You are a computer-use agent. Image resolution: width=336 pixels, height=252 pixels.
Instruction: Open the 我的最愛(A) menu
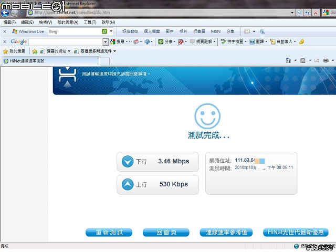(x=68, y=22)
